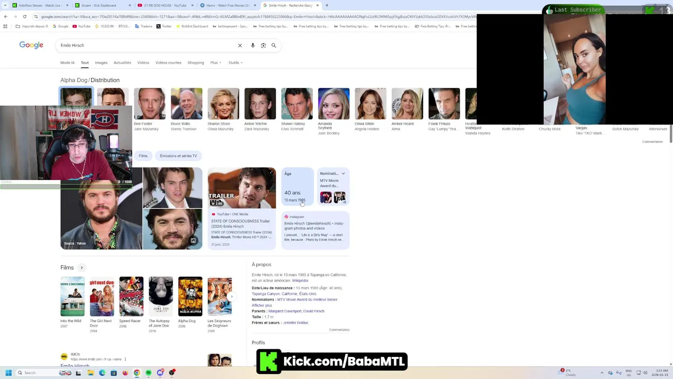The height and width of the screenshot is (379, 673).
Task: Open the Margaret Davenport link
Action: pos(284,311)
